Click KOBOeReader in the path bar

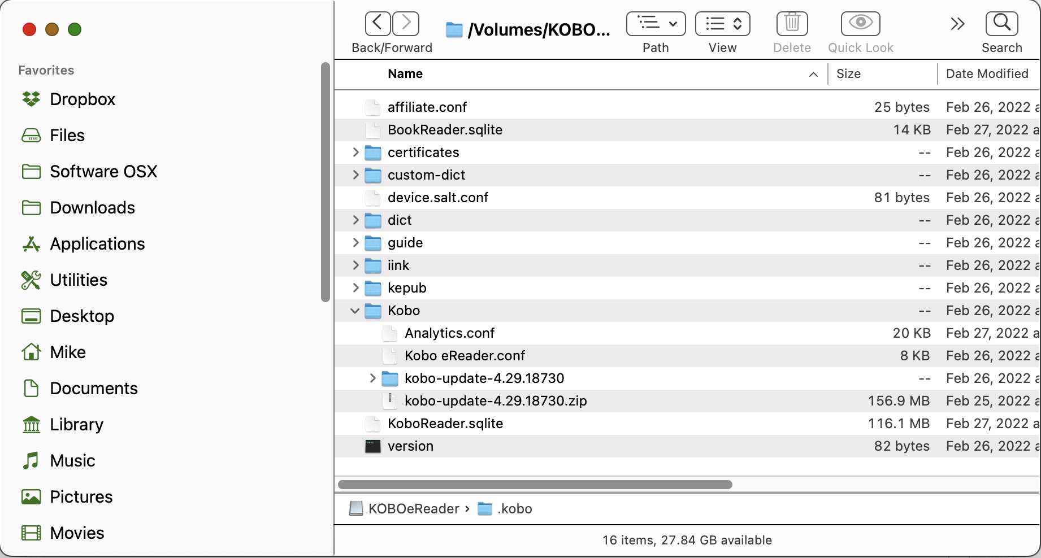point(414,509)
